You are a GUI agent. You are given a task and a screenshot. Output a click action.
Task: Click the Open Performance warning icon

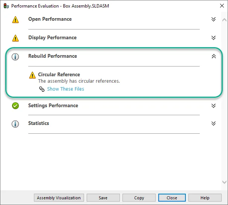pyautogui.click(x=15, y=20)
